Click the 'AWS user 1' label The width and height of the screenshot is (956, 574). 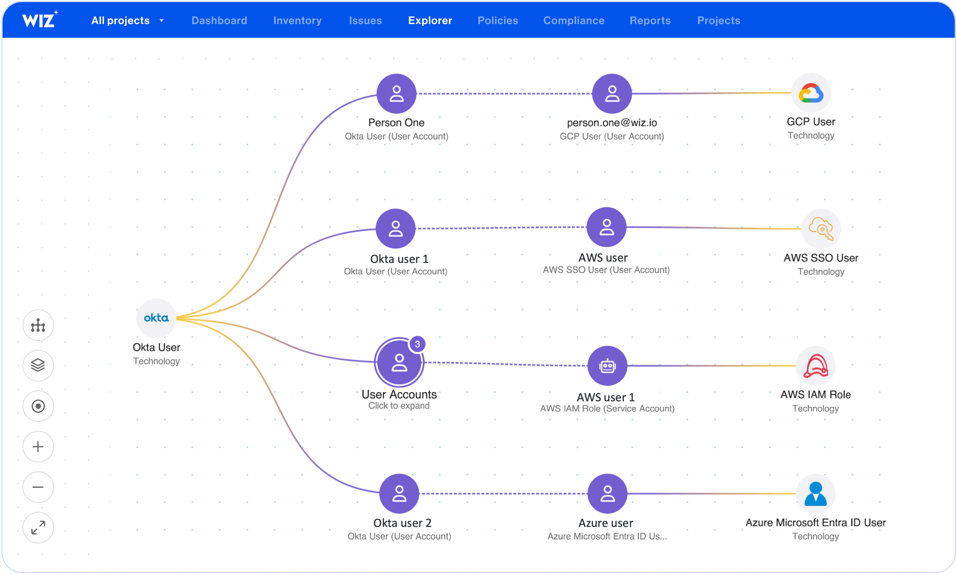tap(605, 397)
